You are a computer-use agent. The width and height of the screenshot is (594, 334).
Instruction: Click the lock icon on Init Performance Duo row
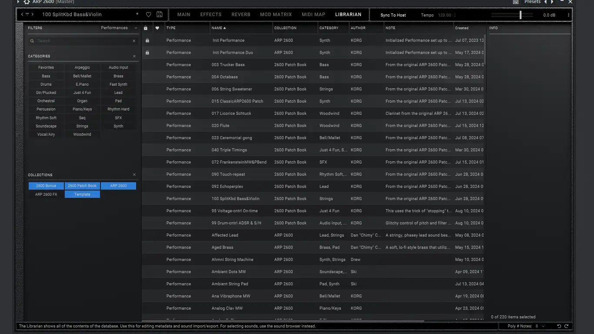pyautogui.click(x=147, y=53)
